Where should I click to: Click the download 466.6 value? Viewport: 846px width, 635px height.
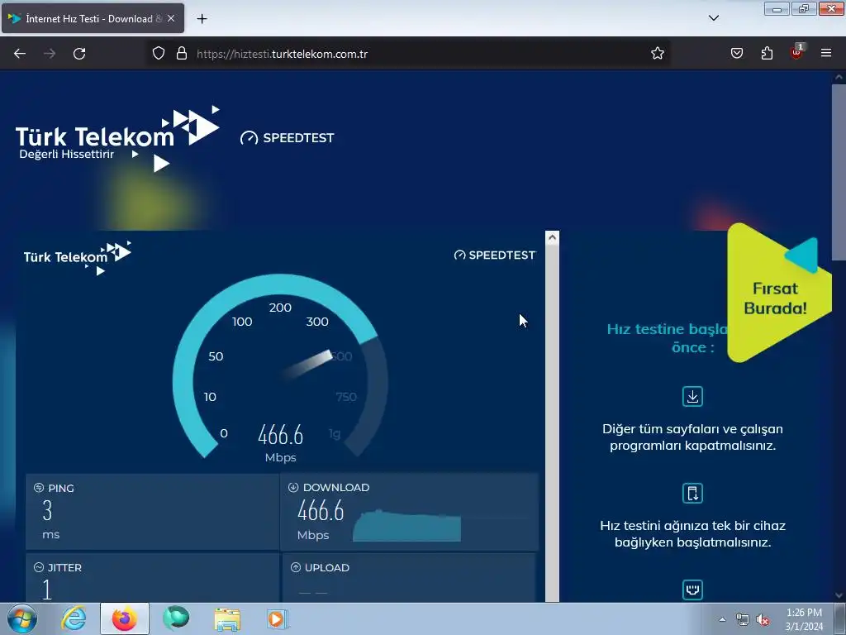(321, 511)
